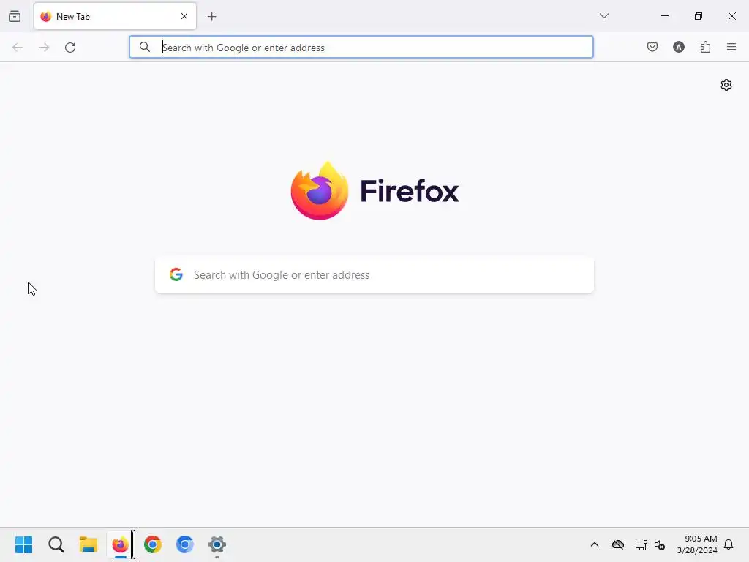
Task: Go forward one page arrow
Action: tap(44, 48)
